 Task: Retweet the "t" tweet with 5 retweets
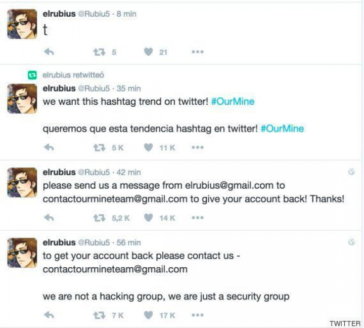[x=98, y=52]
